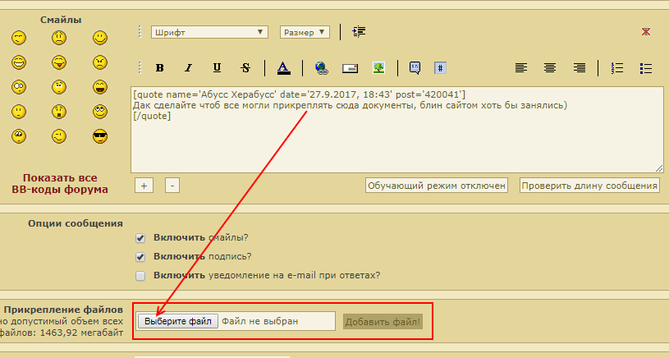
Task: Enable e-mail notification on replies
Action: coord(140,275)
